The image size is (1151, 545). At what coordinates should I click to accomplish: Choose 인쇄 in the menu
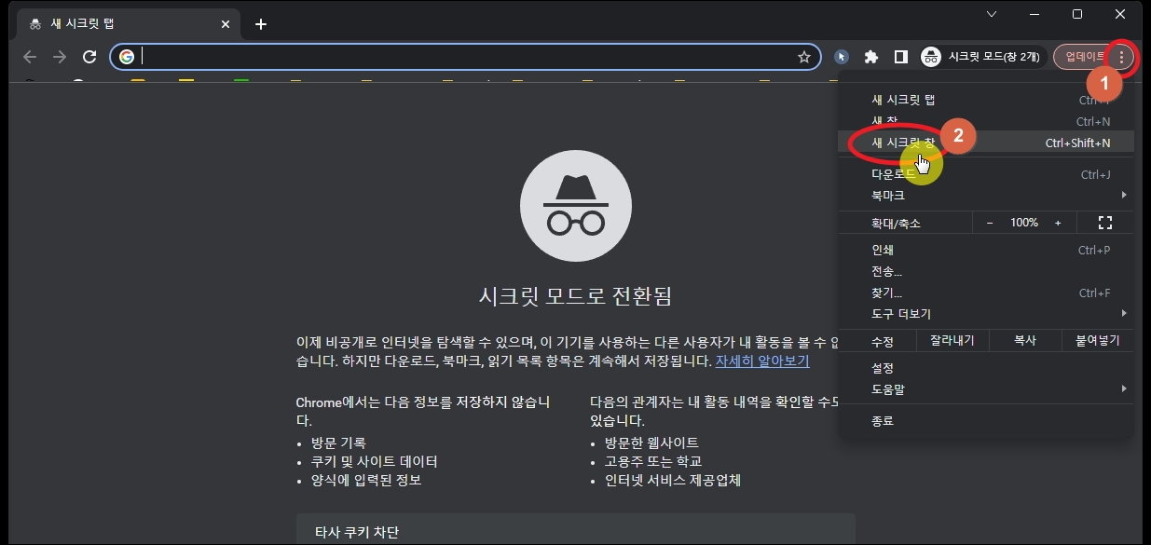(x=986, y=250)
